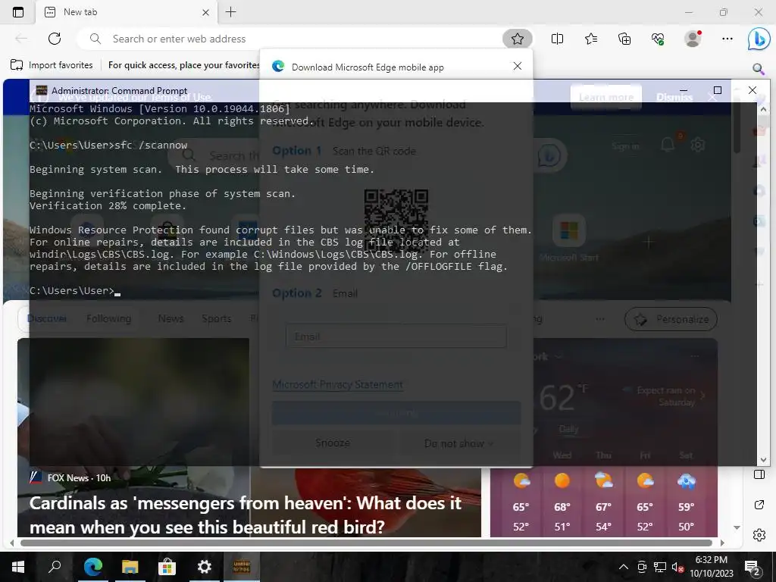Open File Explorer from taskbar
Screen dimensions: 776x582
click(130, 567)
